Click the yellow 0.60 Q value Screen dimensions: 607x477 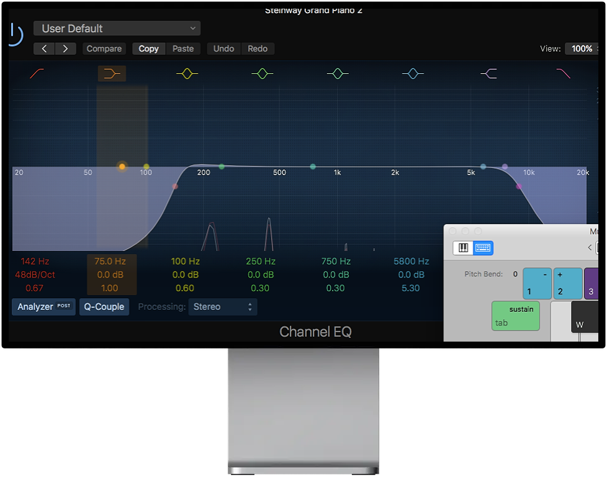click(x=185, y=288)
